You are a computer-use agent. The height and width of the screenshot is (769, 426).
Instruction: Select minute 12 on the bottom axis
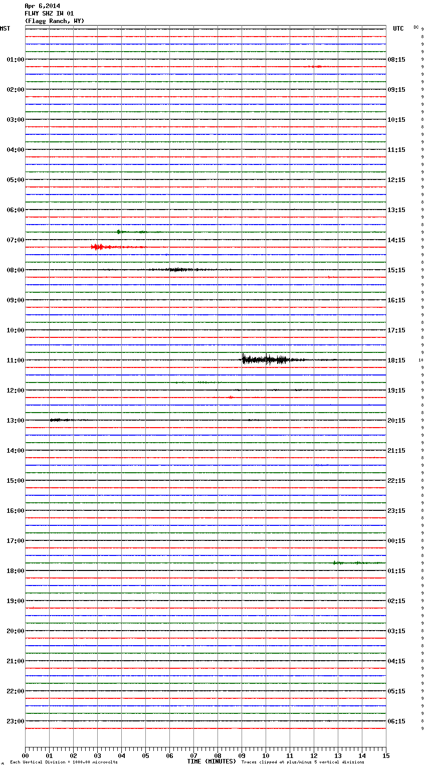[314, 756]
